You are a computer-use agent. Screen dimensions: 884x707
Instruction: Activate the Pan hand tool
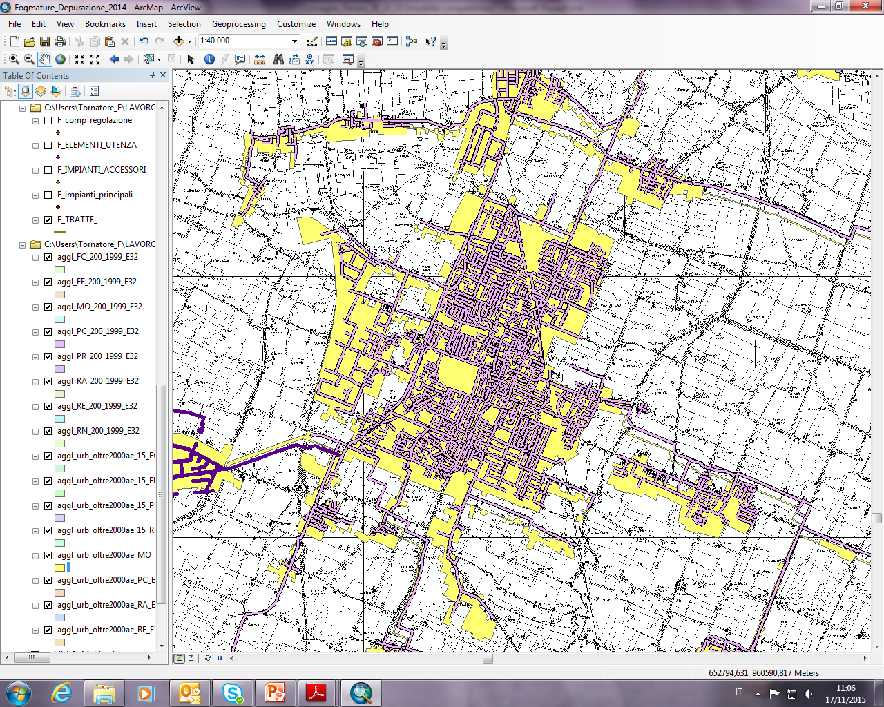coord(45,59)
